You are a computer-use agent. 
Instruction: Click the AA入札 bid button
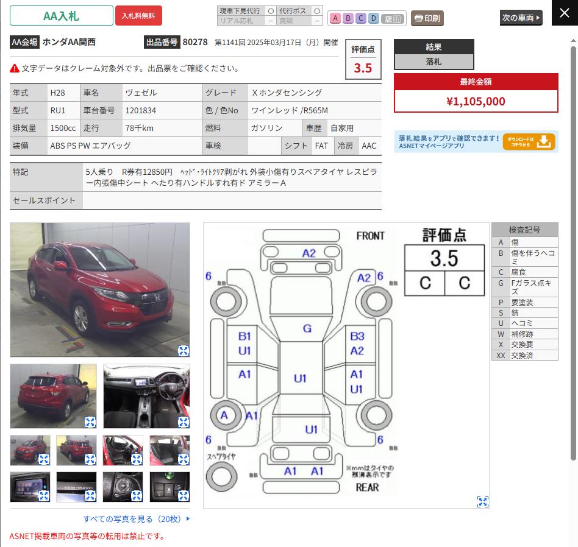[x=62, y=16]
